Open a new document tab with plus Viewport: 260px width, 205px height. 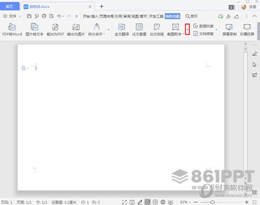click(x=101, y=7)
